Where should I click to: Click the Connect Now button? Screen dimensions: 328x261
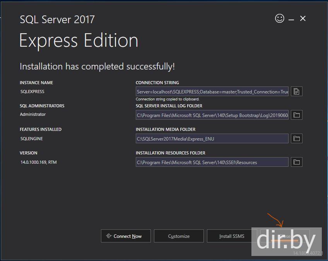[126, 236]
